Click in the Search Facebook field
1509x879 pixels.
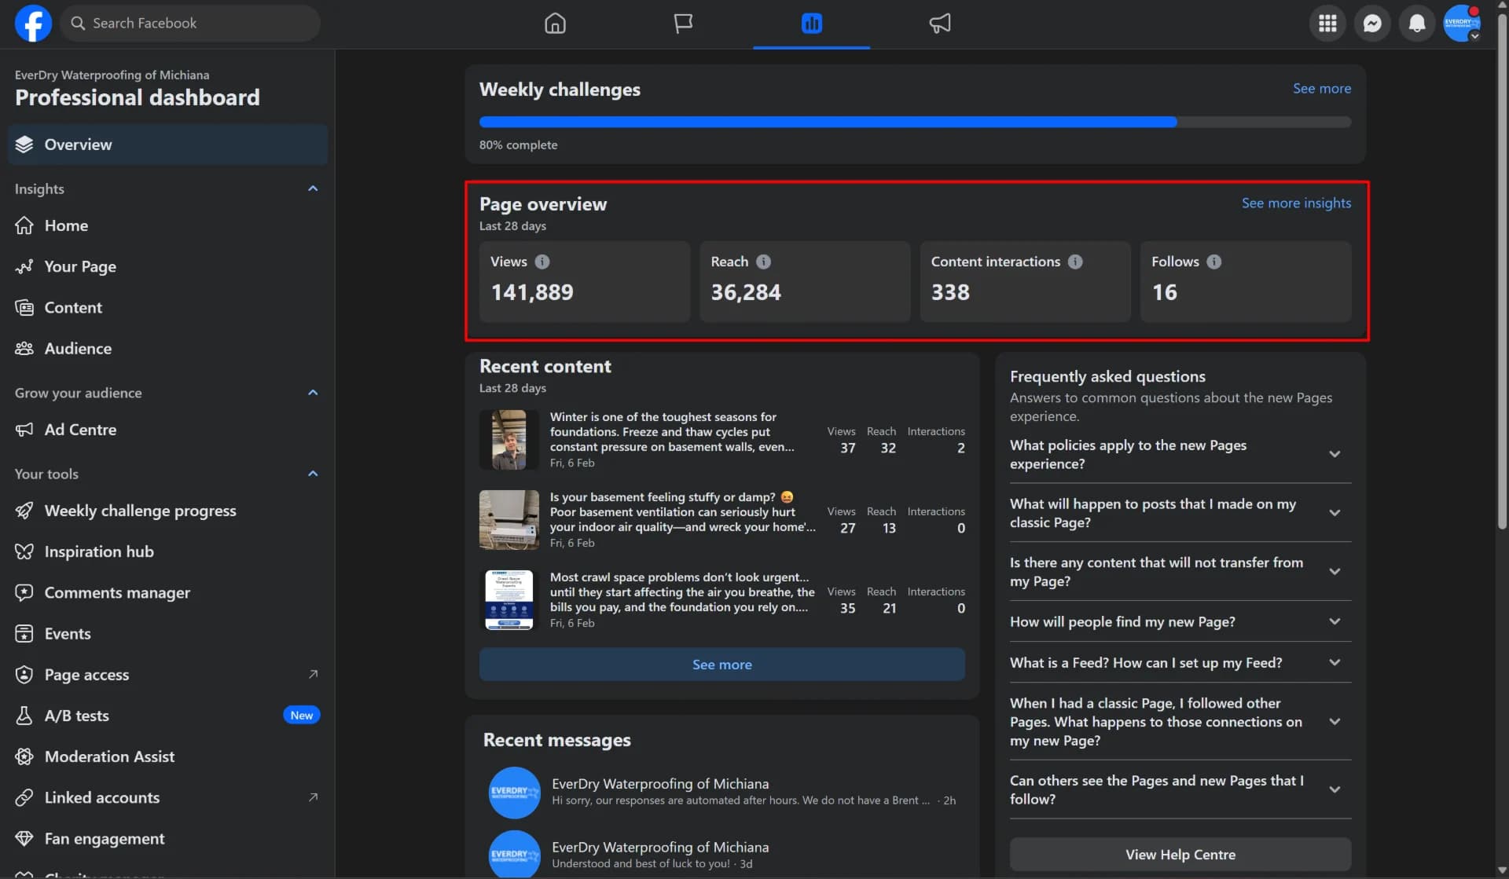tap(190, 23)
